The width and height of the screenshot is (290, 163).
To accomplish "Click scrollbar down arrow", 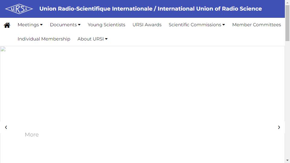I will pyautogui.click(x=287, y=160).
